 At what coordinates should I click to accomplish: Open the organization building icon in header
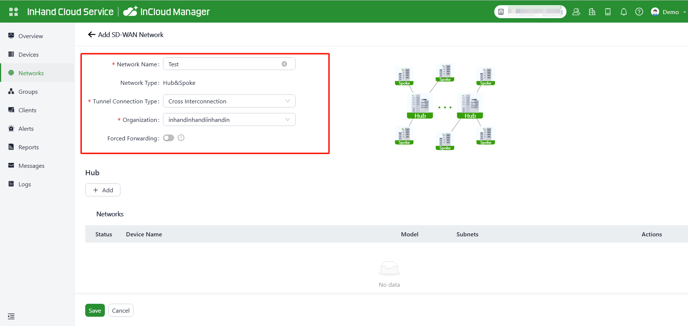tap(592, 12)
